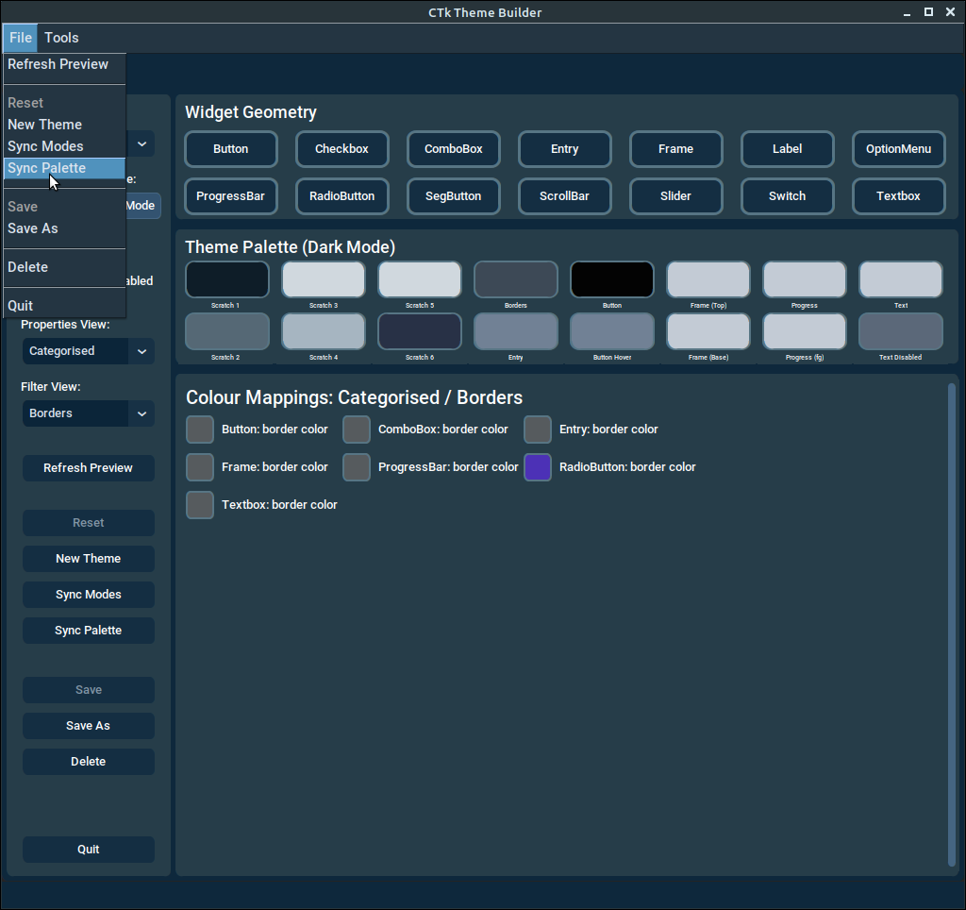
Task: Choose Delete in the File menu
Action: pos(65,267)
